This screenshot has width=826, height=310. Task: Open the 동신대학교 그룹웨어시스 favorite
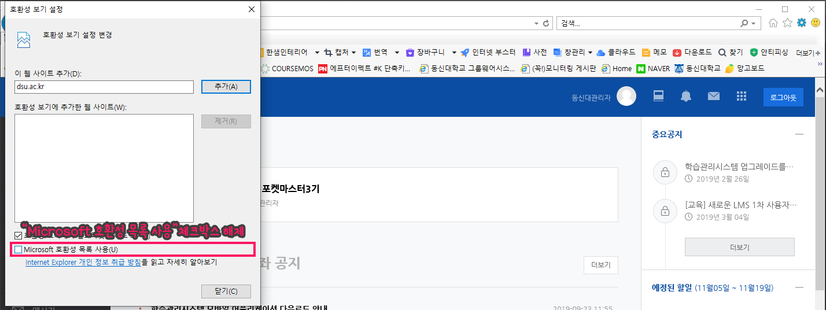point(467,68)
